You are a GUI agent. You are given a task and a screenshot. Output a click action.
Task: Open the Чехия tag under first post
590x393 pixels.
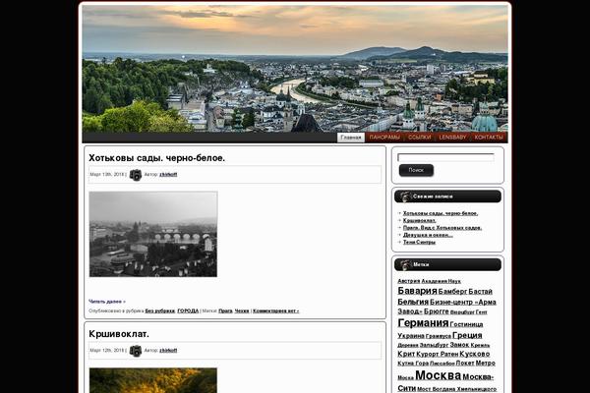242,311
